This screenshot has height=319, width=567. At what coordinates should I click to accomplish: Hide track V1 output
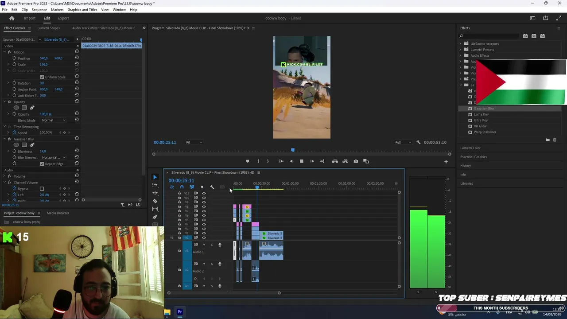[x=204, y=237]
